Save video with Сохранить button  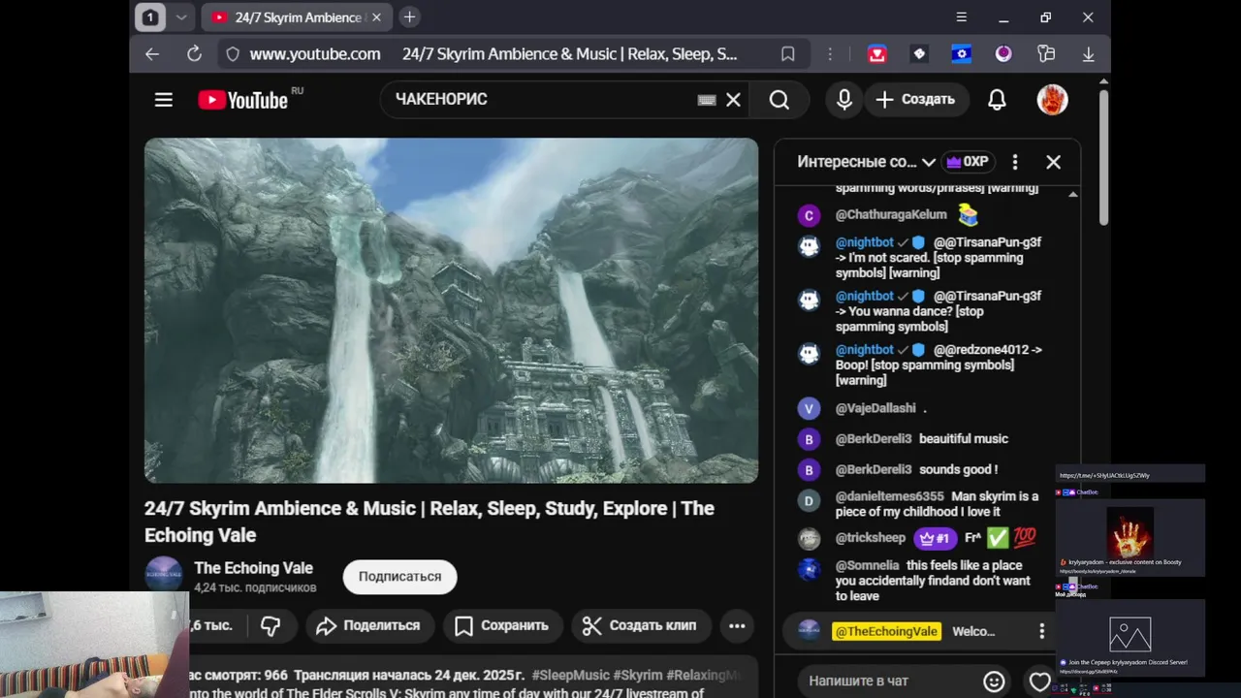coord(501,625)
